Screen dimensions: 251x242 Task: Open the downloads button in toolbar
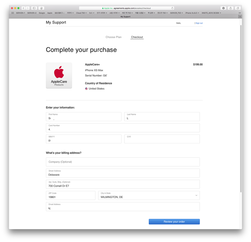[x=223, y=8]
